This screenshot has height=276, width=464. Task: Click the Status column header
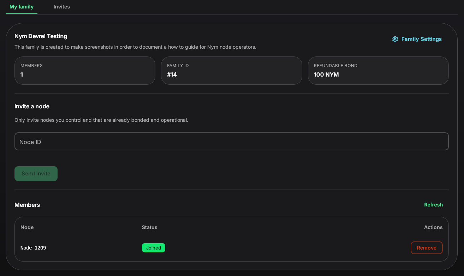click(150, 227)
